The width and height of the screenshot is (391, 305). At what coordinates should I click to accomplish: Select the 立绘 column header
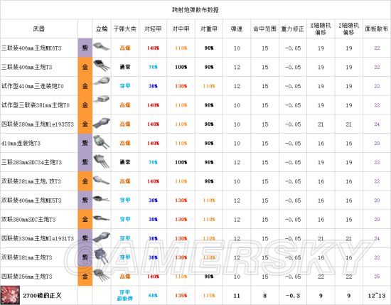click(x=102, y=28)
